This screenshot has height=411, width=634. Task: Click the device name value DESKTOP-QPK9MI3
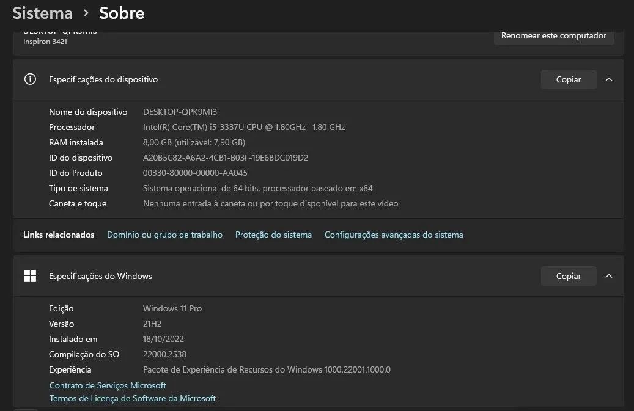[180, 112]
